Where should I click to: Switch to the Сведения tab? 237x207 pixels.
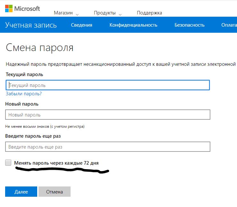82,25
